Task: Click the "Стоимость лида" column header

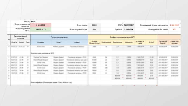Action: tap(140, 42)
